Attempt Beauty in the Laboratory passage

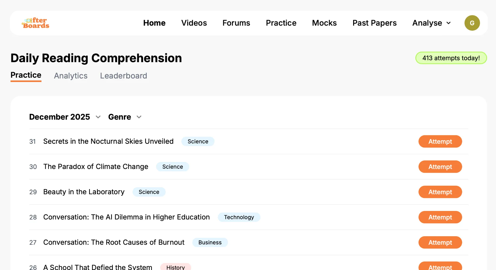(440, 192)
